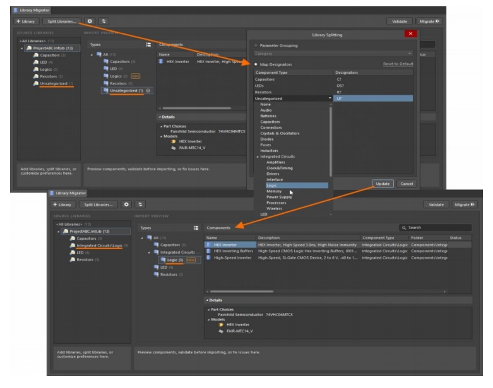Choose None in component type list
493x388 pixels.
pyautogui.click(x=265, y=104)
